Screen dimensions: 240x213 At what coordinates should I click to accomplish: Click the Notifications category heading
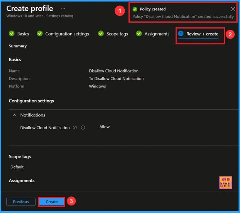click(33, 115)
